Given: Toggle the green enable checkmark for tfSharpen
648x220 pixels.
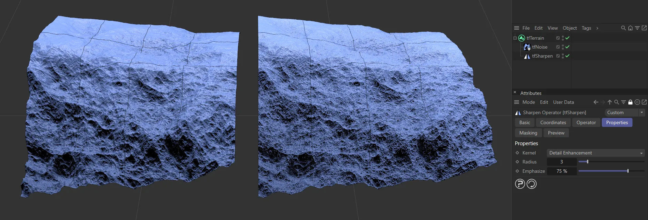Looking at the screenshot, I should click(567, 56).
